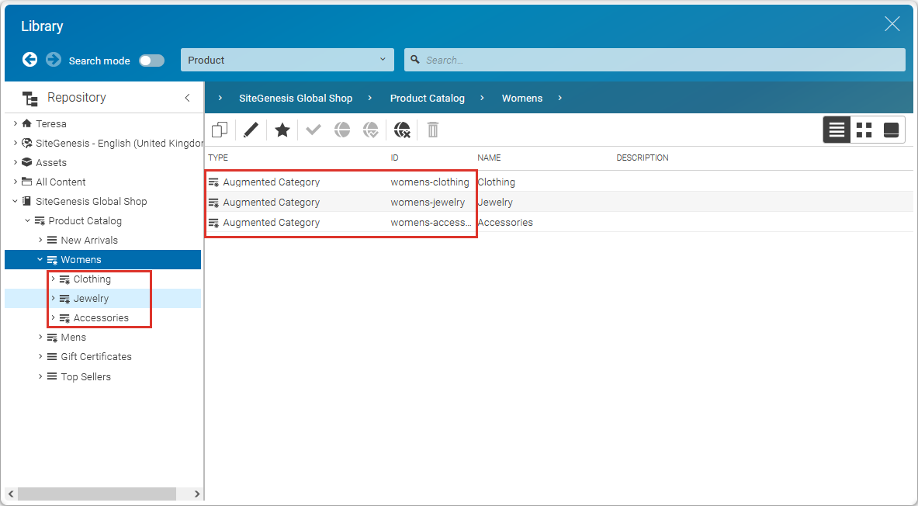918x506 pixels.
Task: Open Product Catalog breadcrumb
Action: click(427, 98)
